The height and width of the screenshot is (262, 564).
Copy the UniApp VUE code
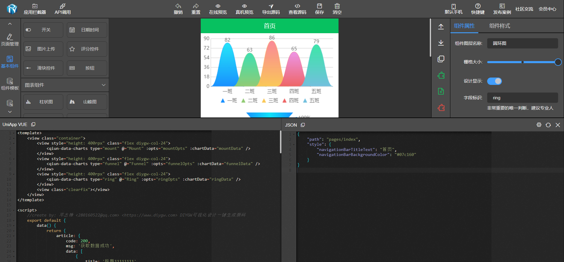[33, 125]
